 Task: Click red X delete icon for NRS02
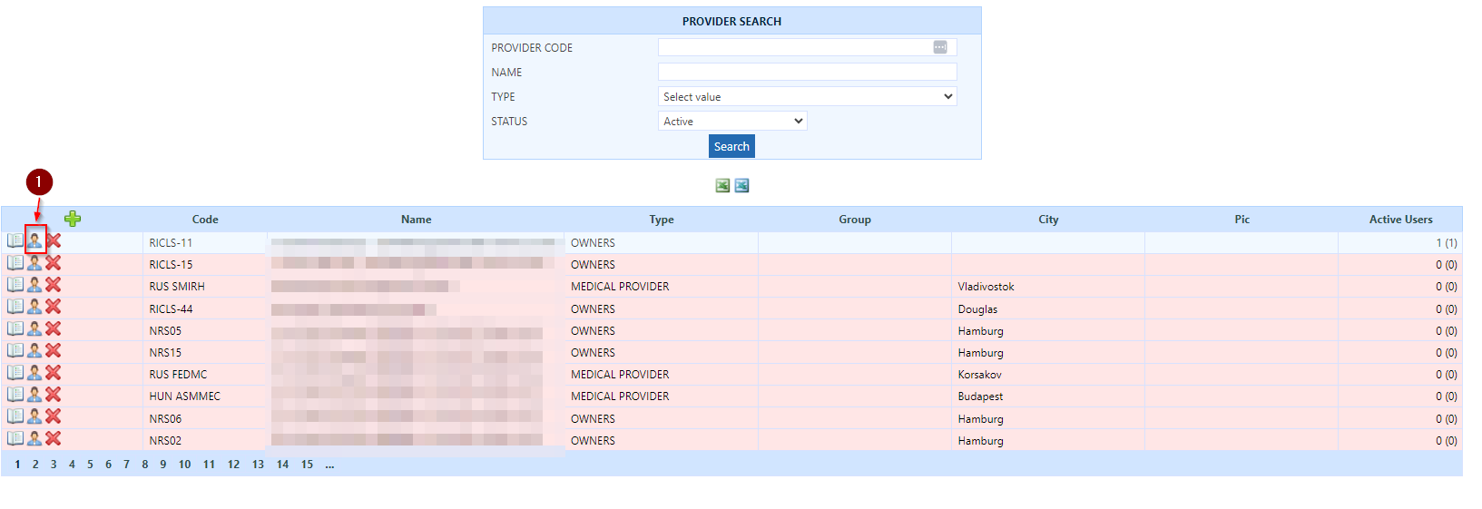point(54,438)
